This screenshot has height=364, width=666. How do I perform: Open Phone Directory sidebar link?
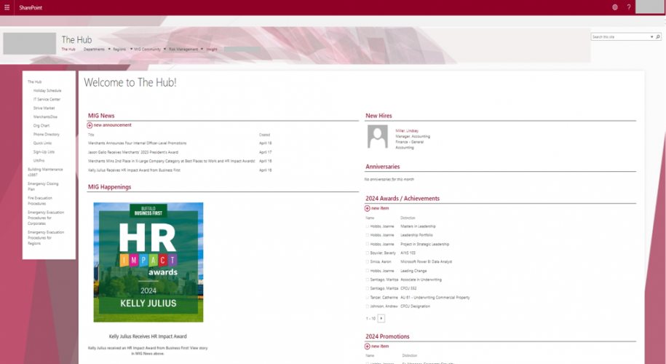coord(47,134)
